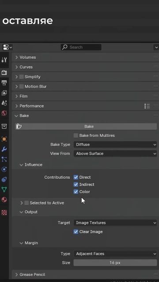Open the World properties tab
This screenshot has height=282, width=159.
4,113
